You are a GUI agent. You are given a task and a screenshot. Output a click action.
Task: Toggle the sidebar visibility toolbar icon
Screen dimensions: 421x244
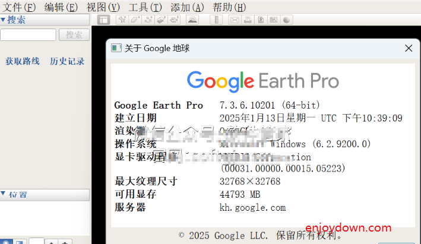104,20
